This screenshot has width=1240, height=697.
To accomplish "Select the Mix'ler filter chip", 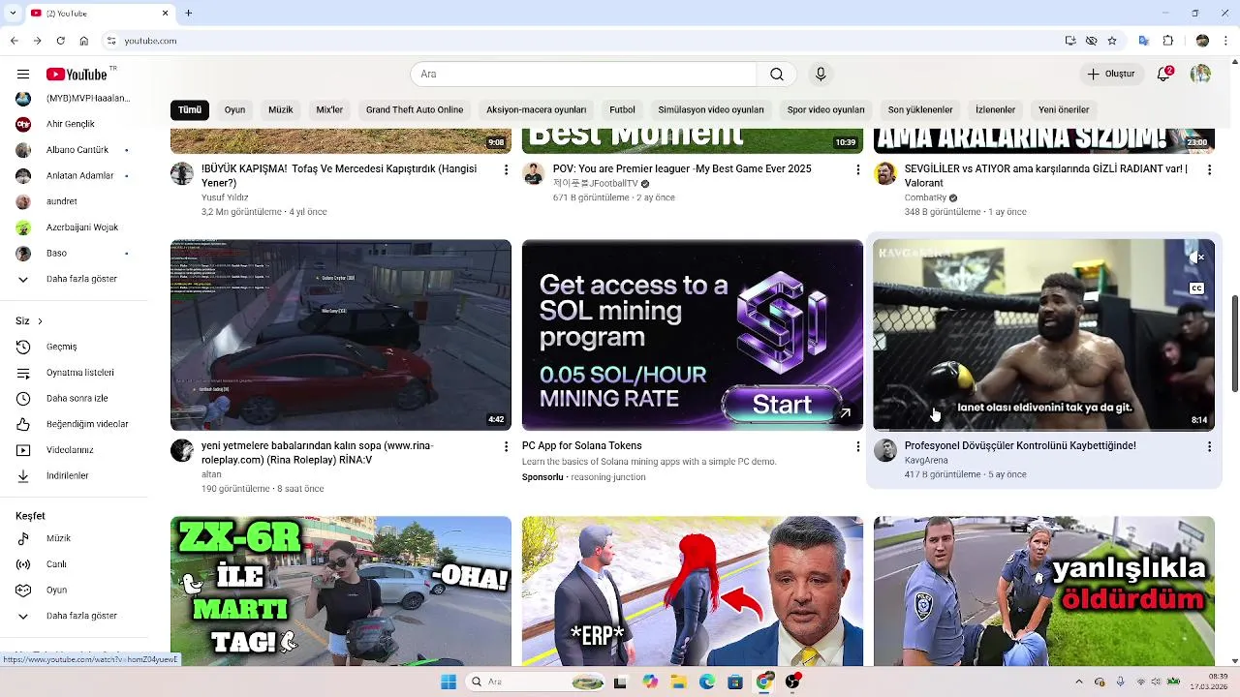I will coord(329,109).
